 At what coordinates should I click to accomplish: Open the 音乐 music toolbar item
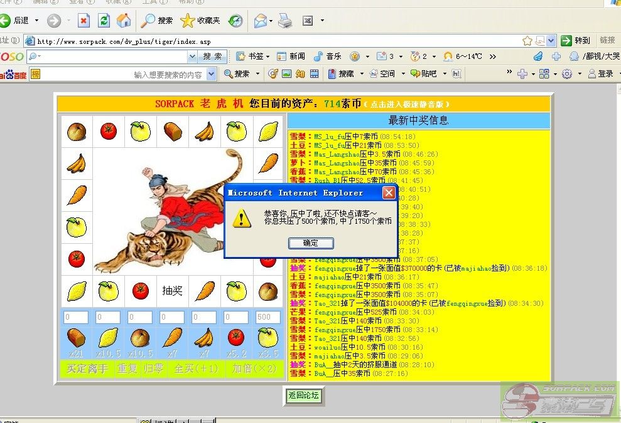(x=327, y=56)
